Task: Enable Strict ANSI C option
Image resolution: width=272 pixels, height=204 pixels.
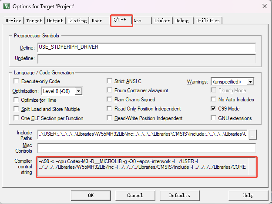Action: [110, 81]
